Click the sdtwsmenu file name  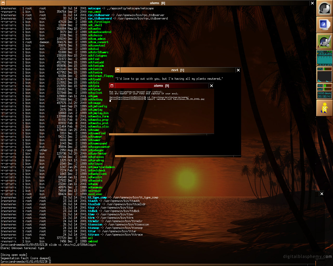(x=95, y=187)
